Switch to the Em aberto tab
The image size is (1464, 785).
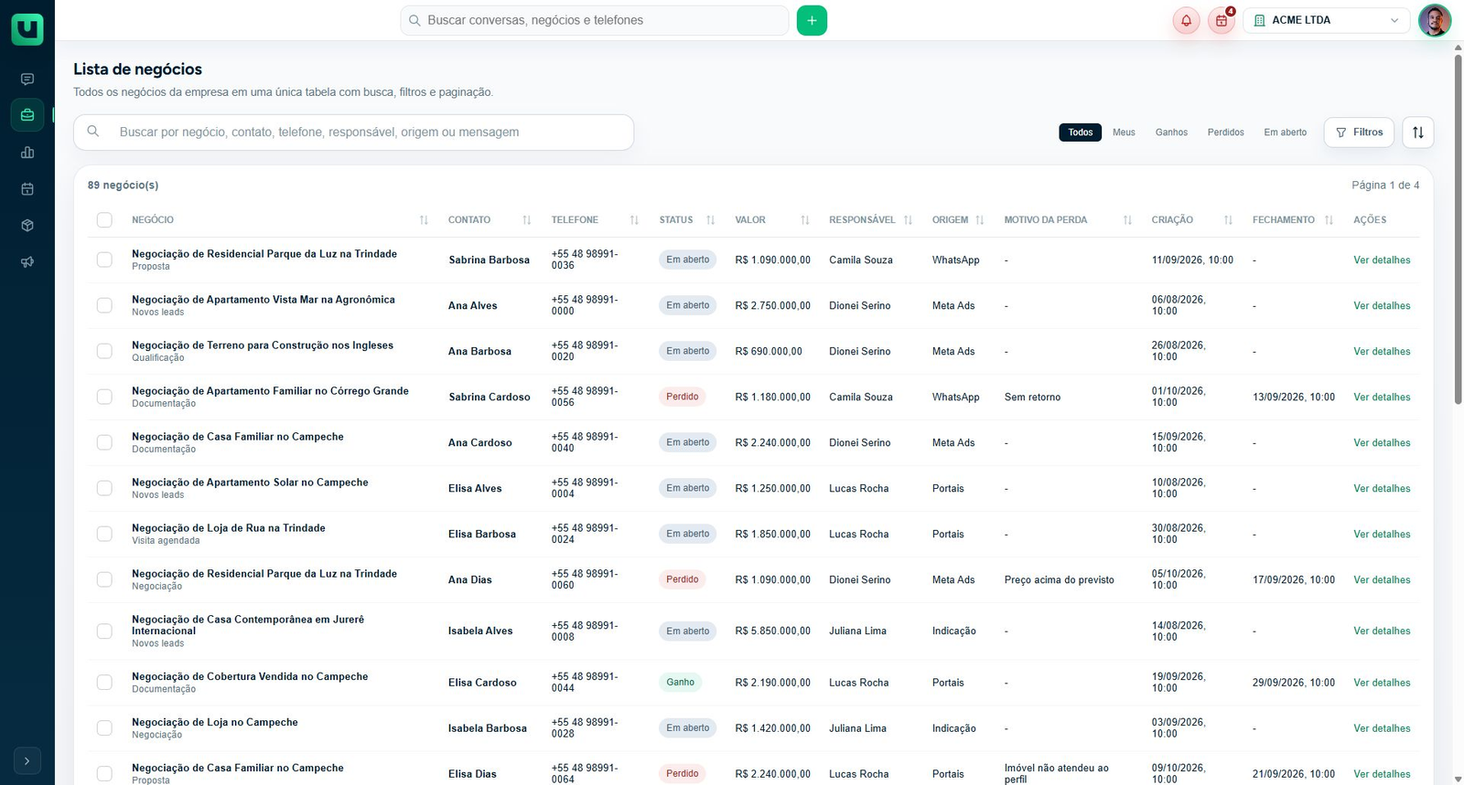1286,133
